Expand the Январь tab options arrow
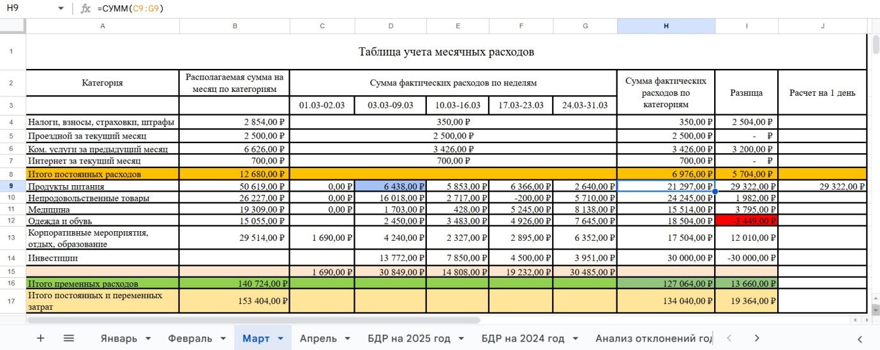This screenshot has width=880, height=350. tap(148, 339)
